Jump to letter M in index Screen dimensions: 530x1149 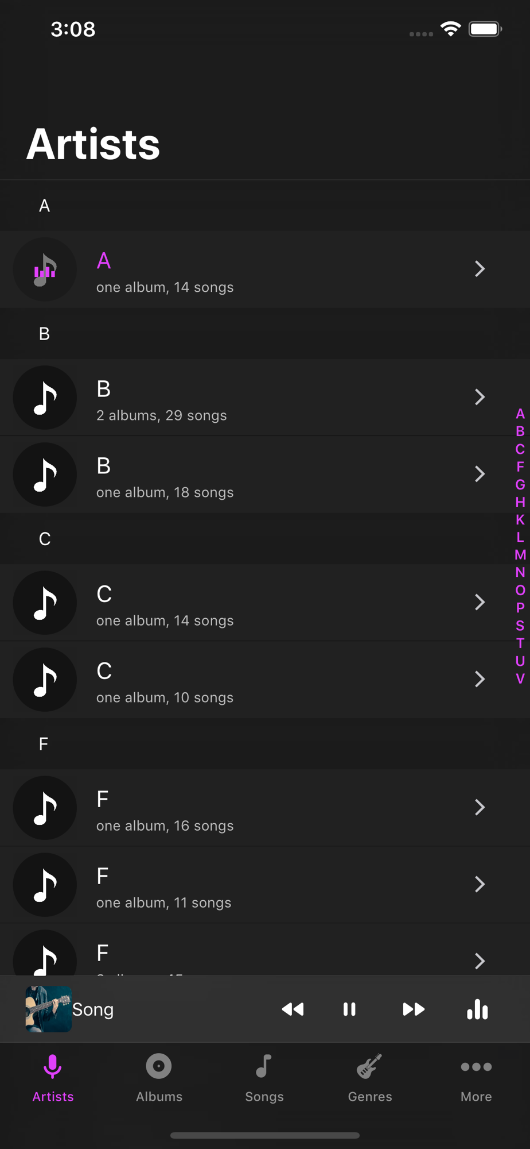coord(520,555)
